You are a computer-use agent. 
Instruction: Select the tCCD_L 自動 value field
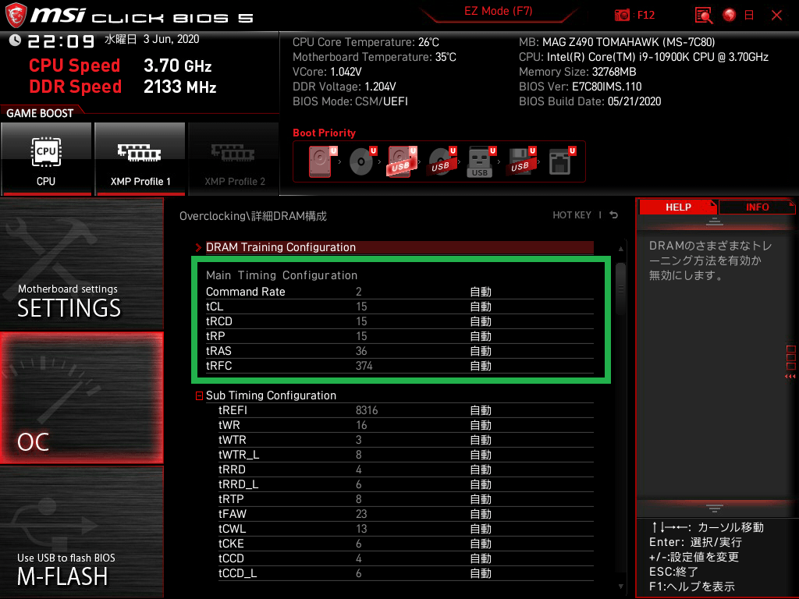481,573
